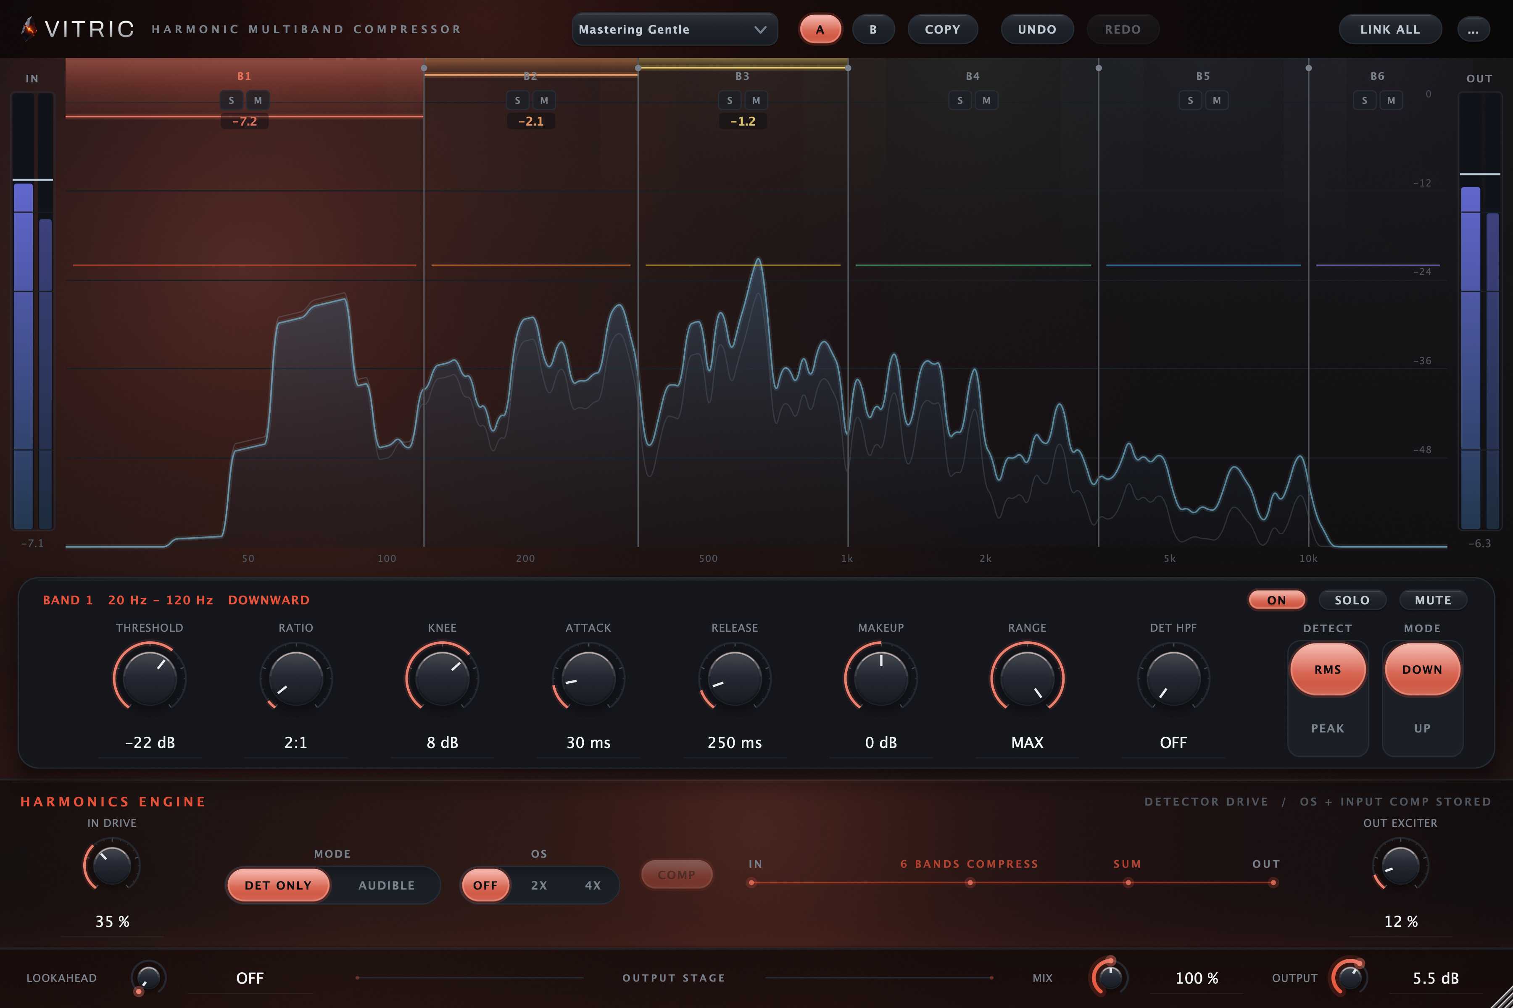
Task: Mute band B3 via the M button
Action: (756, 100)
